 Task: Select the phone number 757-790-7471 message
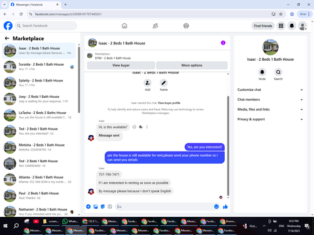tap(109, 174)
